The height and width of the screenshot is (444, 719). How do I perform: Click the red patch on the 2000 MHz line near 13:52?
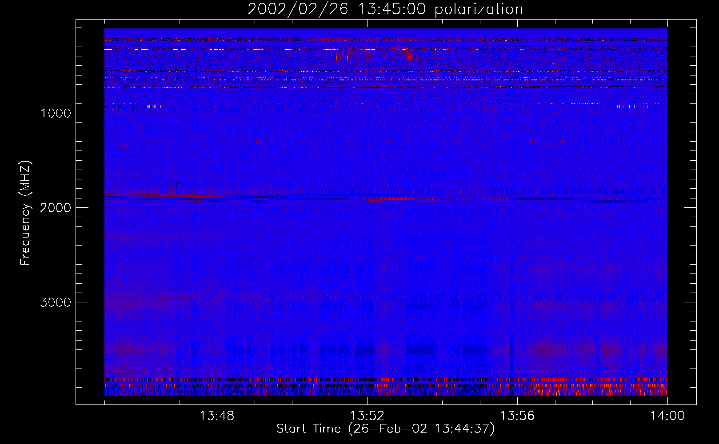pos(375,200)
